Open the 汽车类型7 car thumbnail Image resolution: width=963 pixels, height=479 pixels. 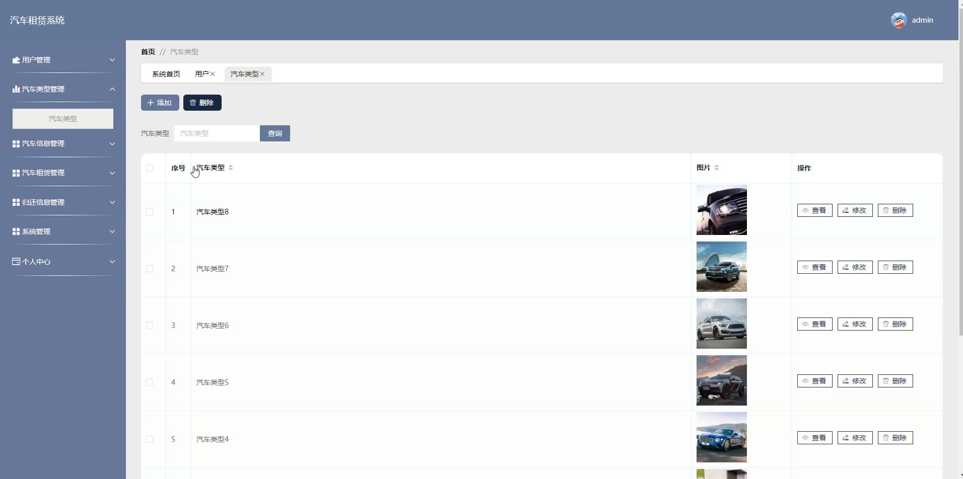point(722,267)
